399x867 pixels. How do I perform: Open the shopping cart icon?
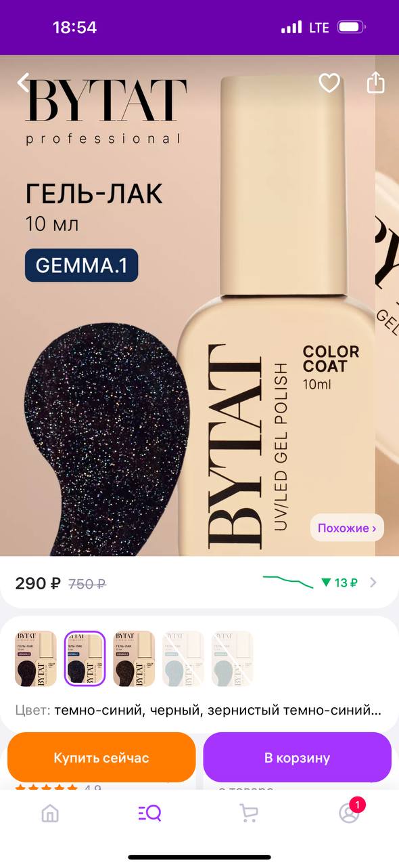click(x=249, y=813)
